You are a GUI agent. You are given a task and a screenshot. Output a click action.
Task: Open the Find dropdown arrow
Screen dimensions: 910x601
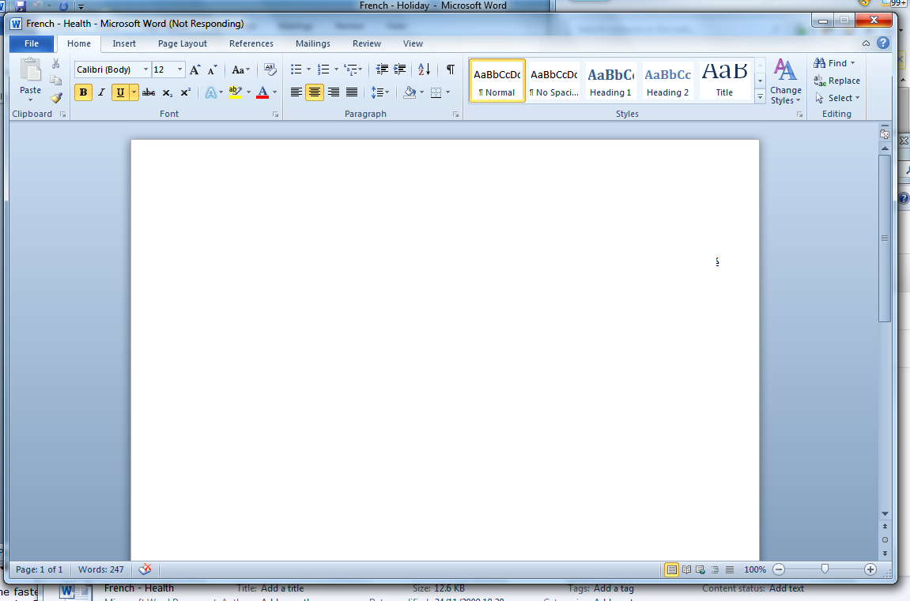(852, 63)
